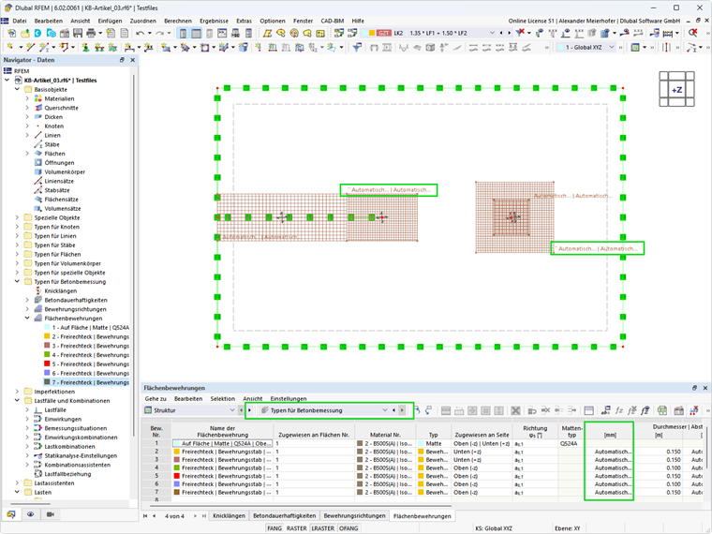Switch to the Knicklängen table tab
Screen dimensions: 712x534
[x=229, y=516]
